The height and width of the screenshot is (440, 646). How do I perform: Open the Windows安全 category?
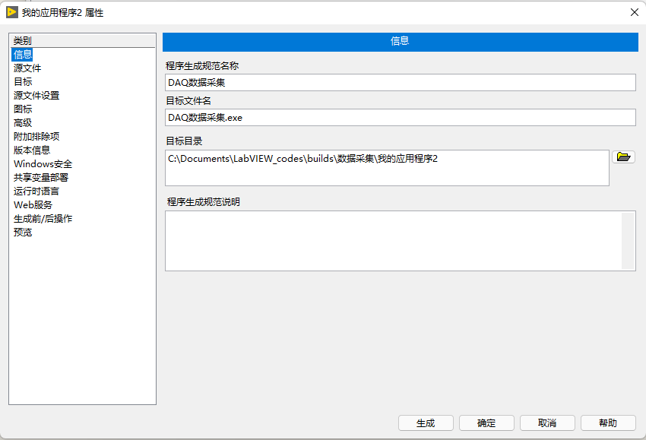[x=43, y=163]
